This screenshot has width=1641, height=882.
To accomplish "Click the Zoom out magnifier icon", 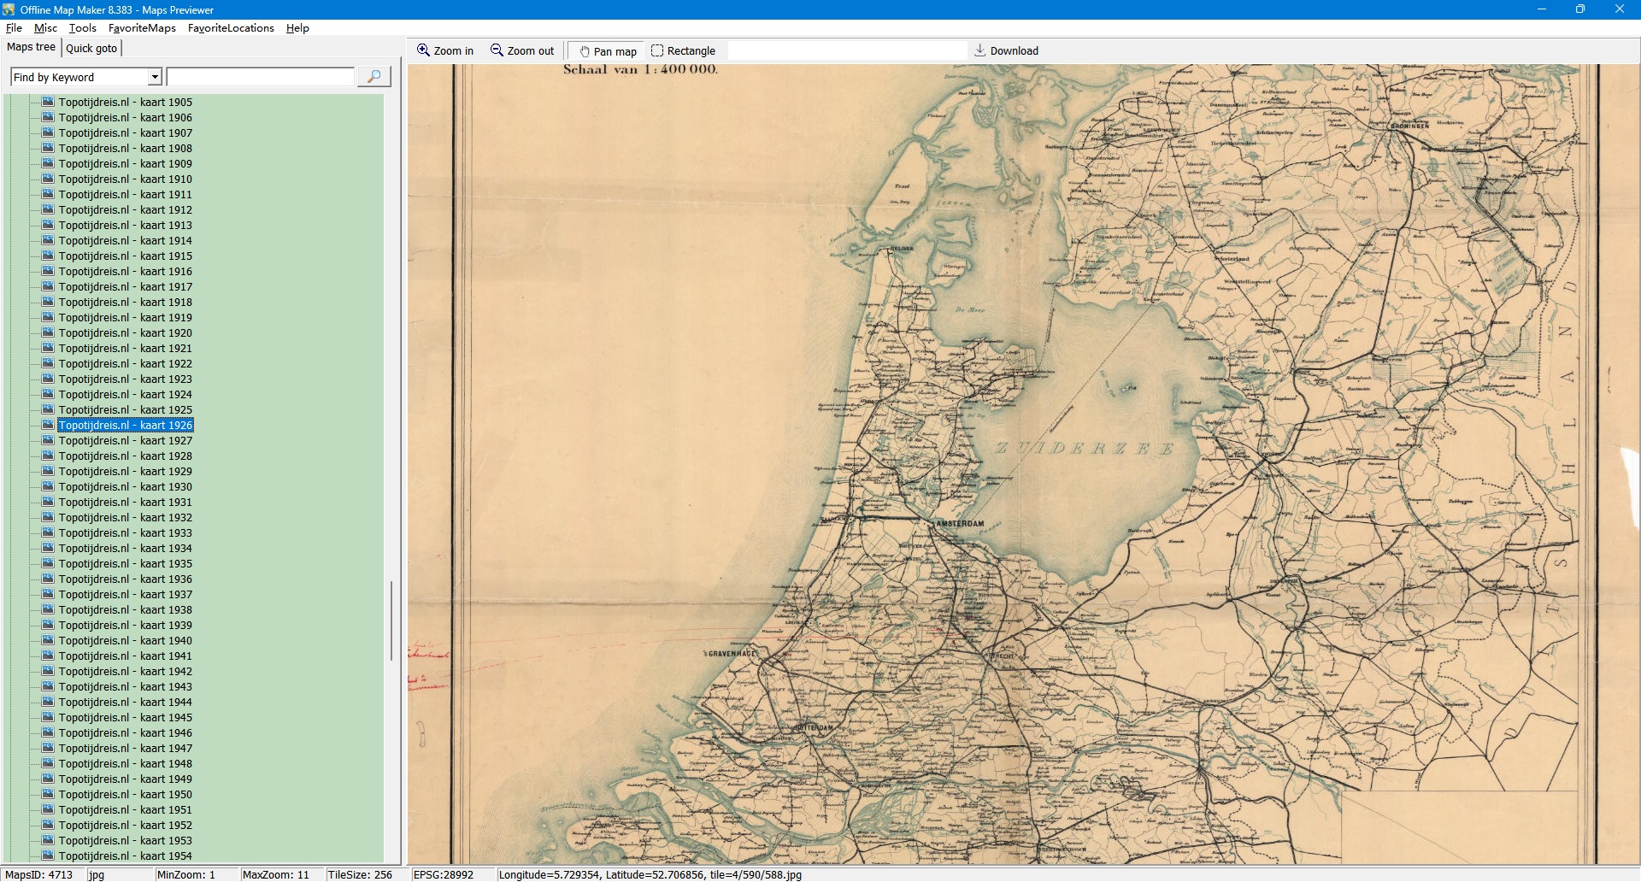I will pyautogui.click(x=497, y=50).
